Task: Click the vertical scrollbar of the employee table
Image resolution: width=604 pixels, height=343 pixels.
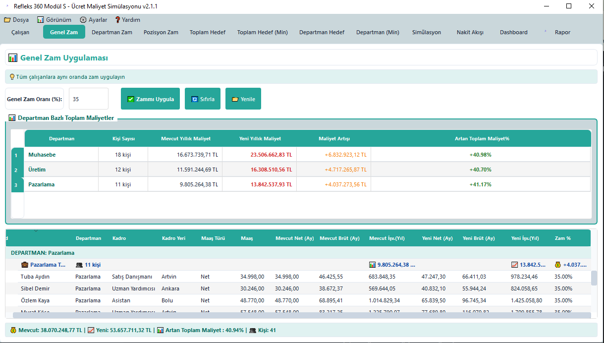Action: (594, 278)
